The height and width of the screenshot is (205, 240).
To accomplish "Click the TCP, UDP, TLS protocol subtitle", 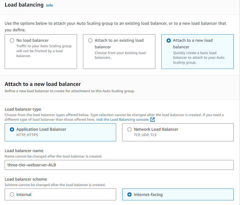I will tap(145, 135).
